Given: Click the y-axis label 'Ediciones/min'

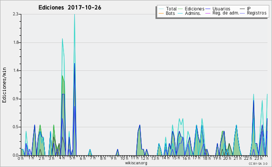Looking at the screenshot, I should pos(4,85).
